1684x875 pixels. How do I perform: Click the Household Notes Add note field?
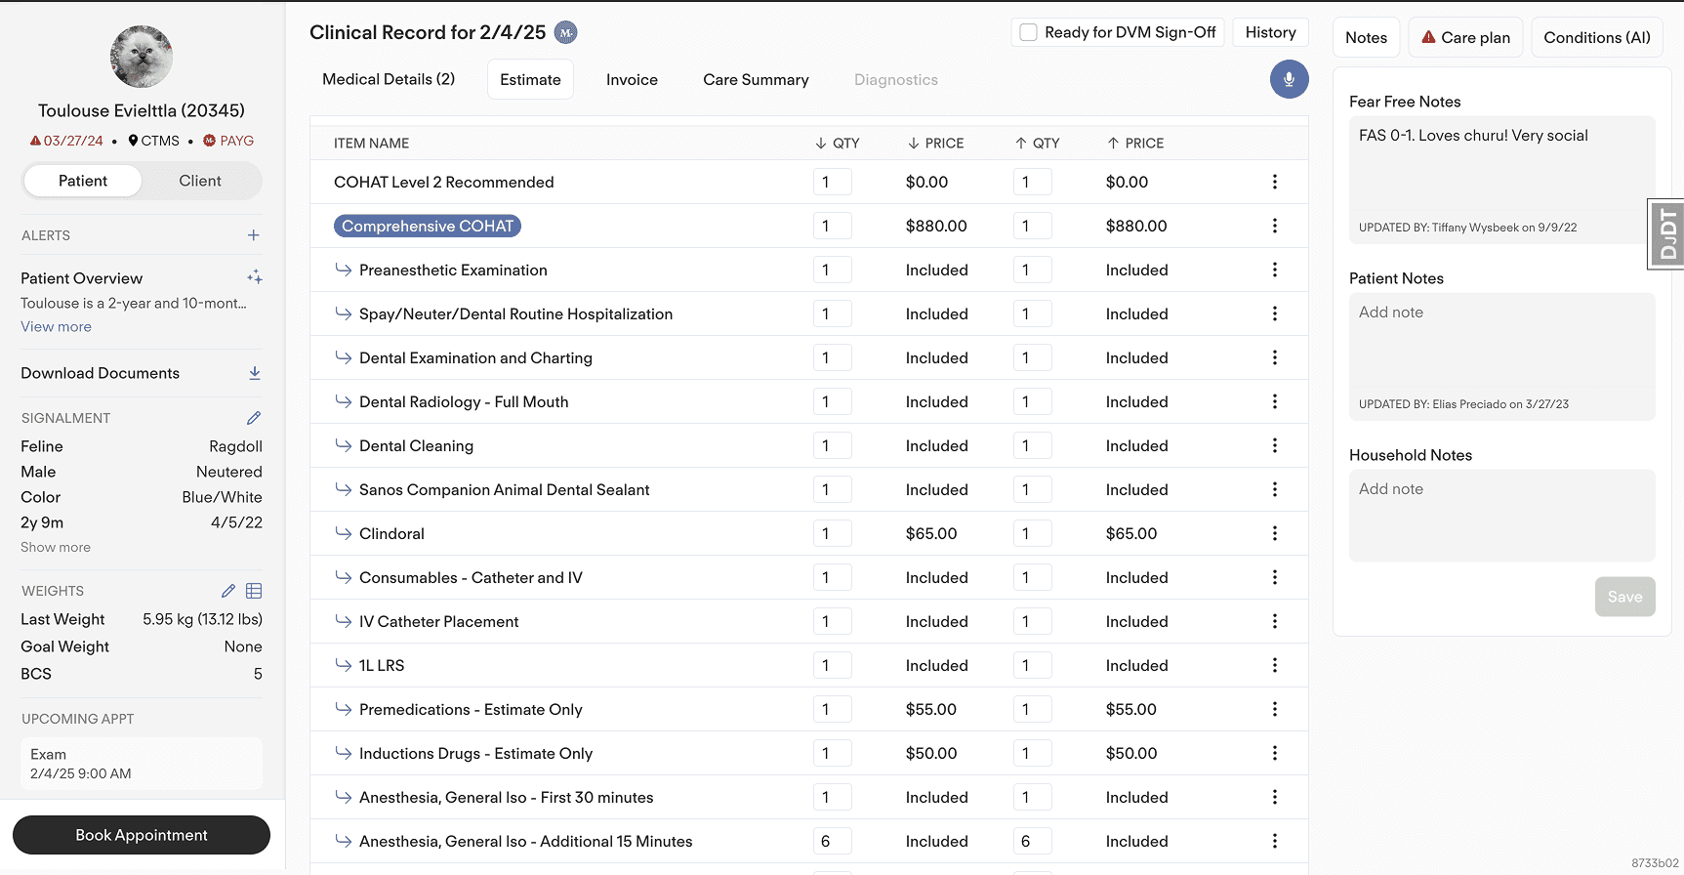tap(1502, 516)
